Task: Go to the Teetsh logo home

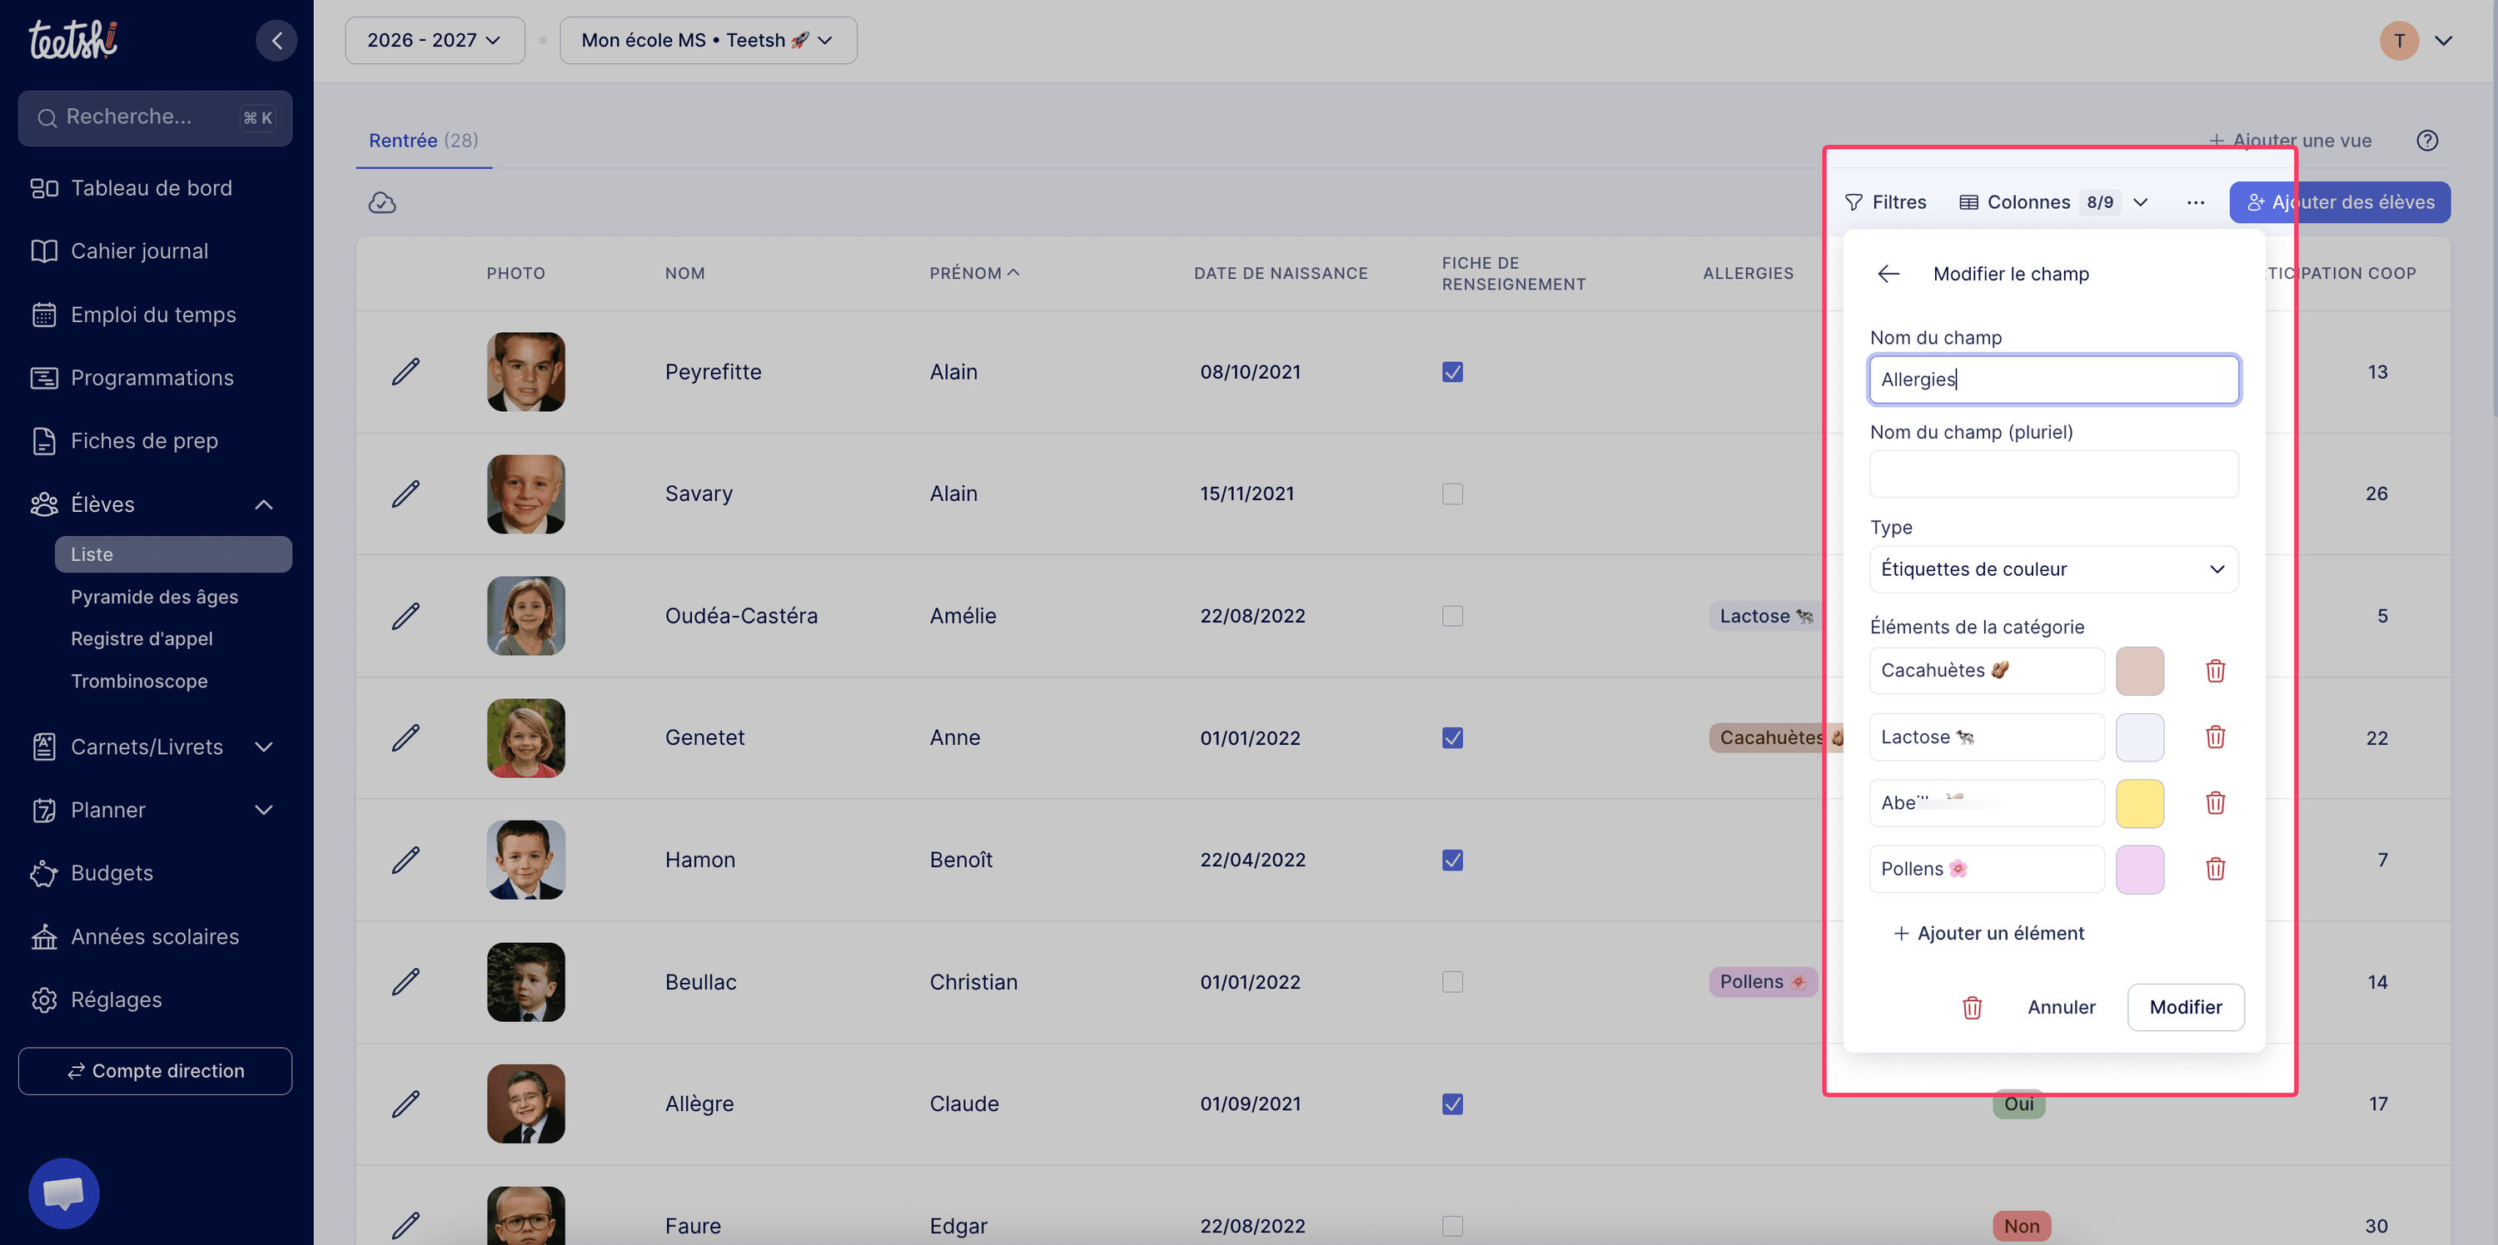Action: 72,40
